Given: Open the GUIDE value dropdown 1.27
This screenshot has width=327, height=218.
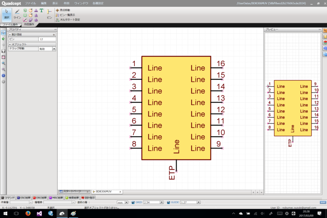Looking at the screenshot, I should (199, 202).
